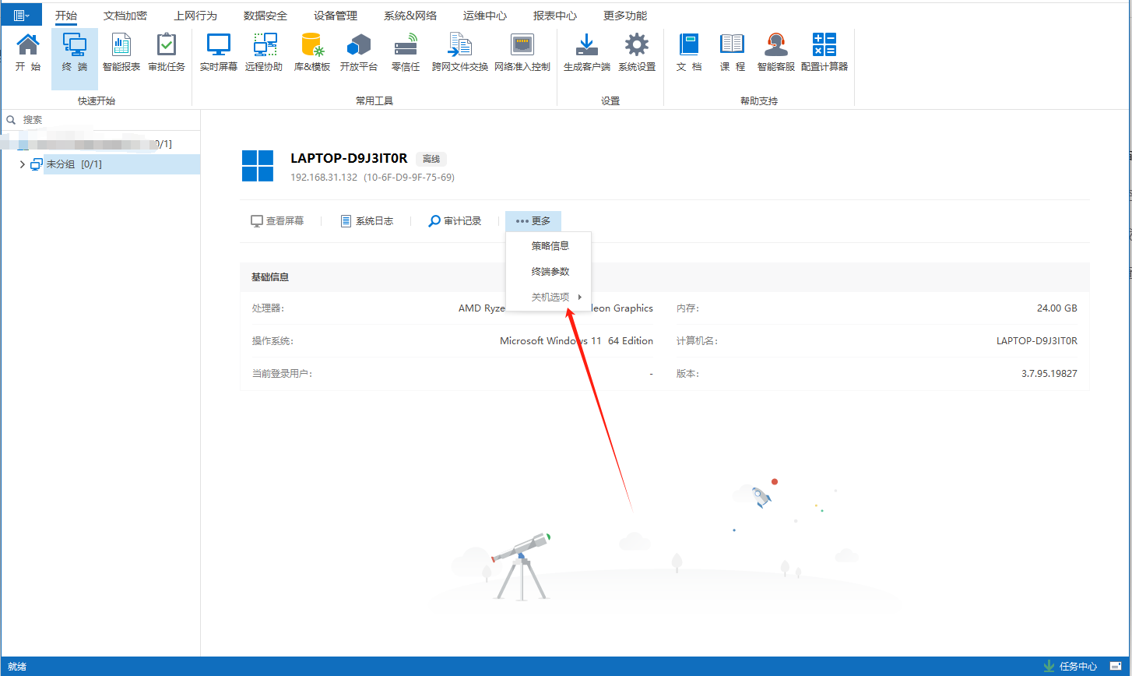Open 开放平台 from the ribbon
The image size is (1132, 676).
tap(359, 52)
